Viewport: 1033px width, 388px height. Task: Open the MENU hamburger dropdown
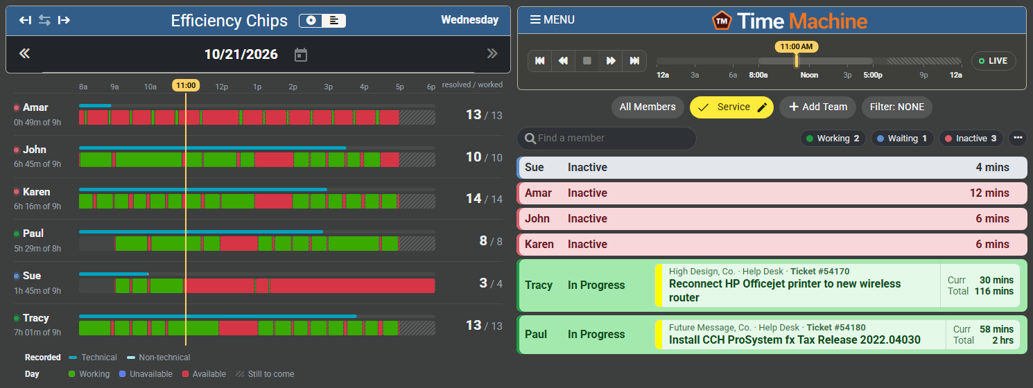click(553, 20)
